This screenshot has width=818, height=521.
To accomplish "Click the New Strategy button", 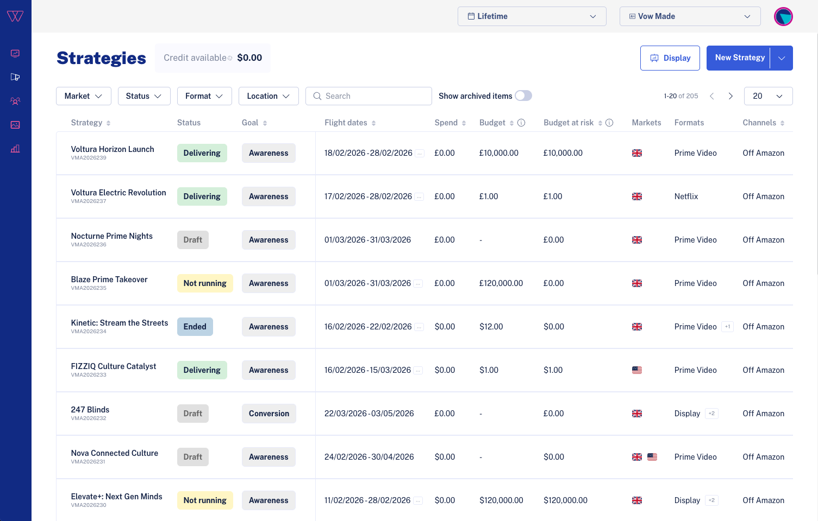I will [739, 58].
